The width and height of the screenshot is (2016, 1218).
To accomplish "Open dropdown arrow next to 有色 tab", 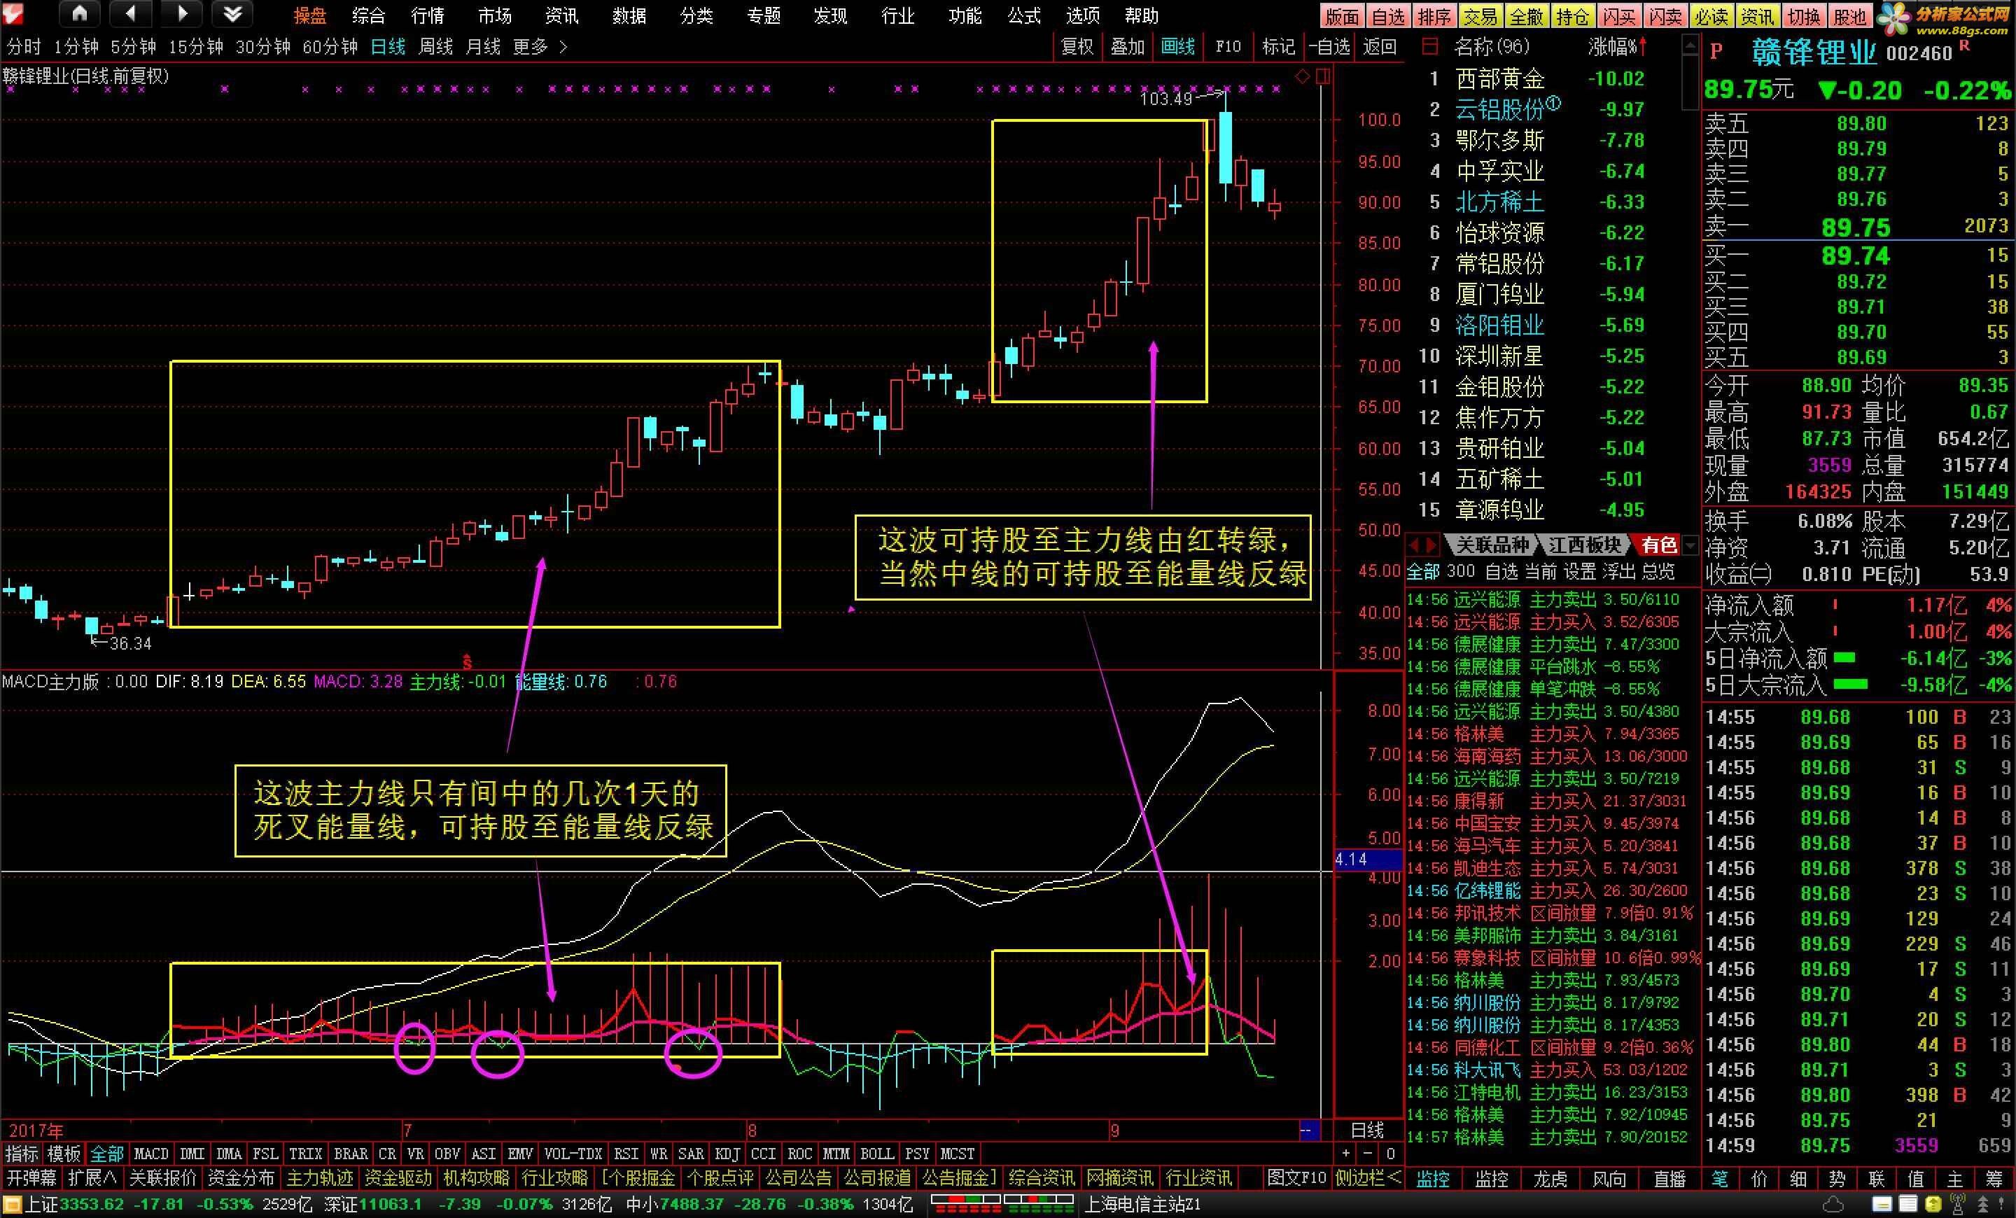I will pos(1691,545).
